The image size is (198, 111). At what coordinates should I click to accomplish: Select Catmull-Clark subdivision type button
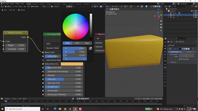coord(175,52)
